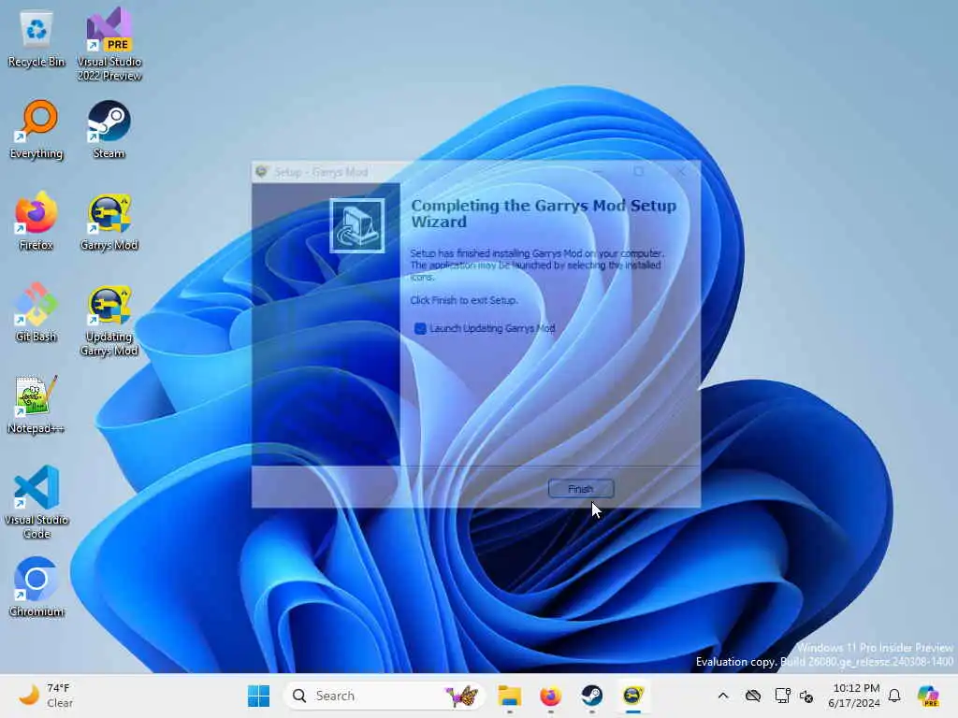Click the setup wizard computer image
This screenshot has height=718, width=958.
(x=357, y=225)
